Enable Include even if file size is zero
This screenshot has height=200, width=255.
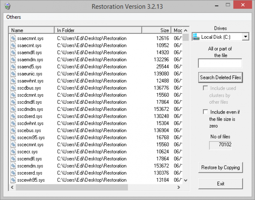click(205, 112)
